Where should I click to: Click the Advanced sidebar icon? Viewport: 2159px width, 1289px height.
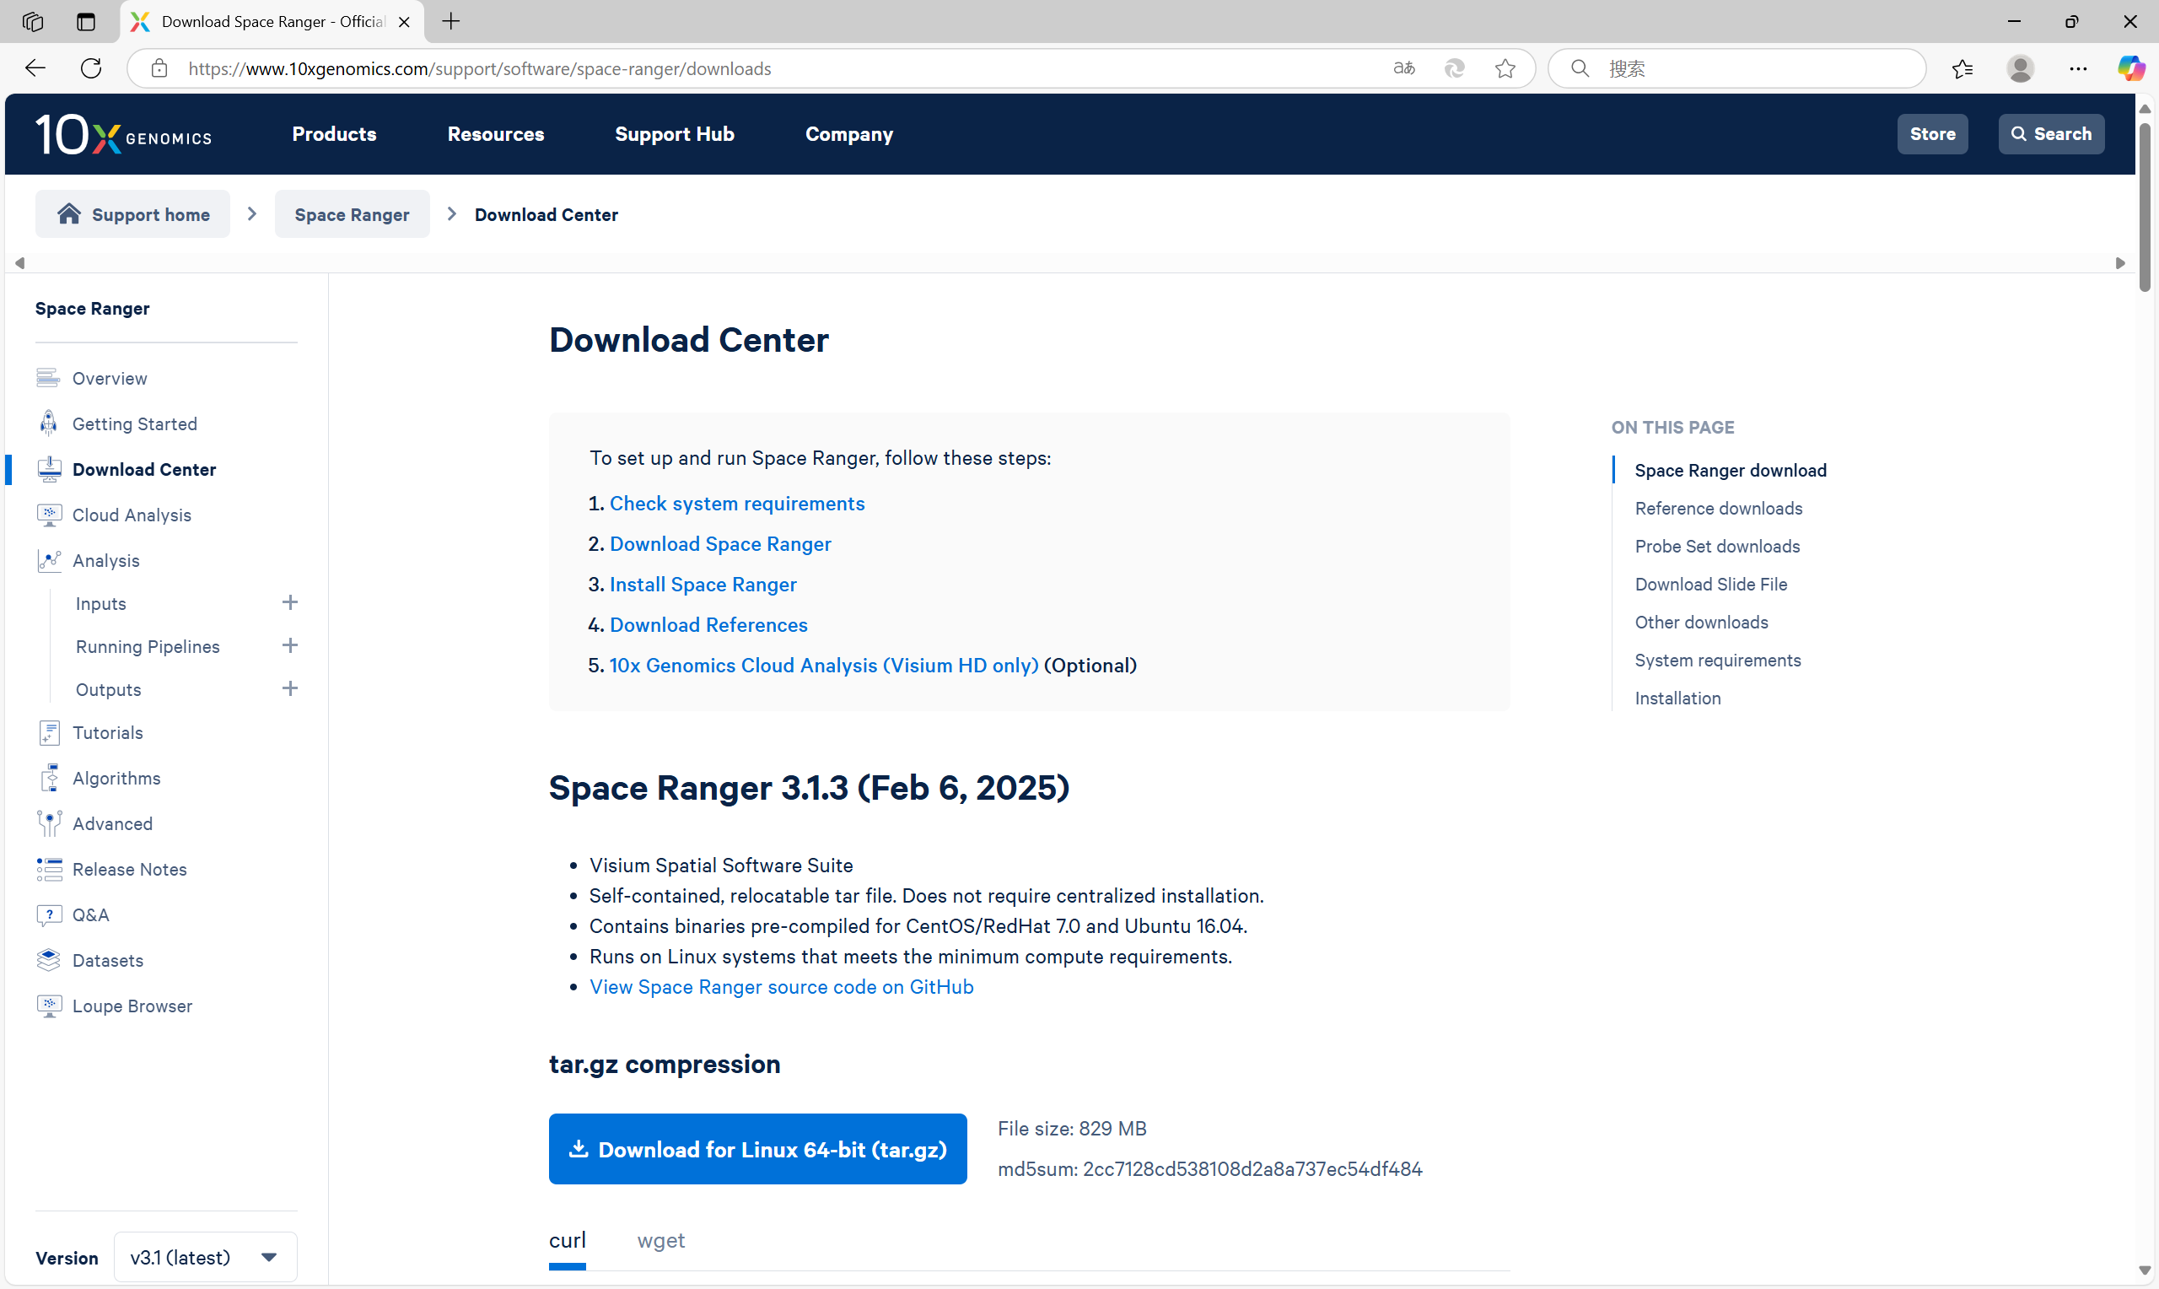pyautogui.click(x=49, y=823)
